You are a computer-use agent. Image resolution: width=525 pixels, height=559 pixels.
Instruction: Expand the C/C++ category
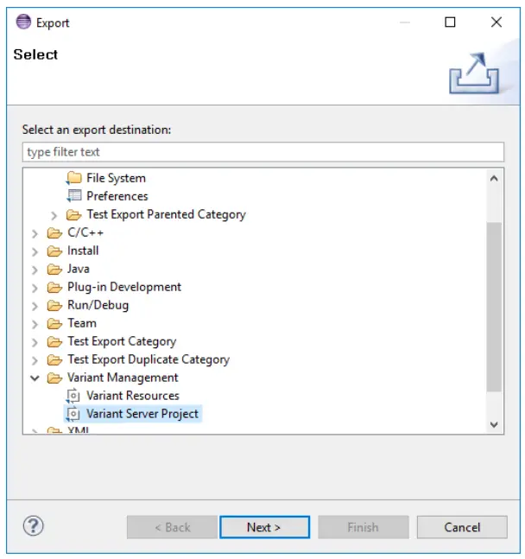35,232
